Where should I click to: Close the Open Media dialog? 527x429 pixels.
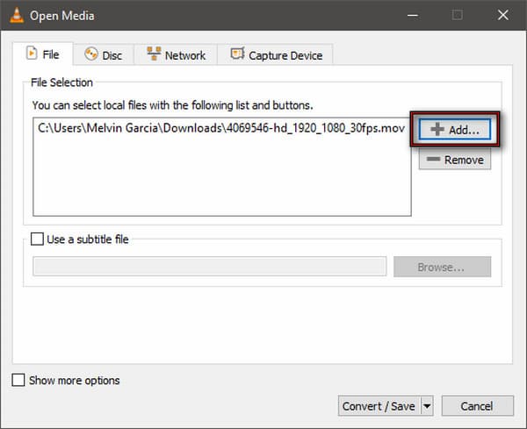tap(502, 15)
